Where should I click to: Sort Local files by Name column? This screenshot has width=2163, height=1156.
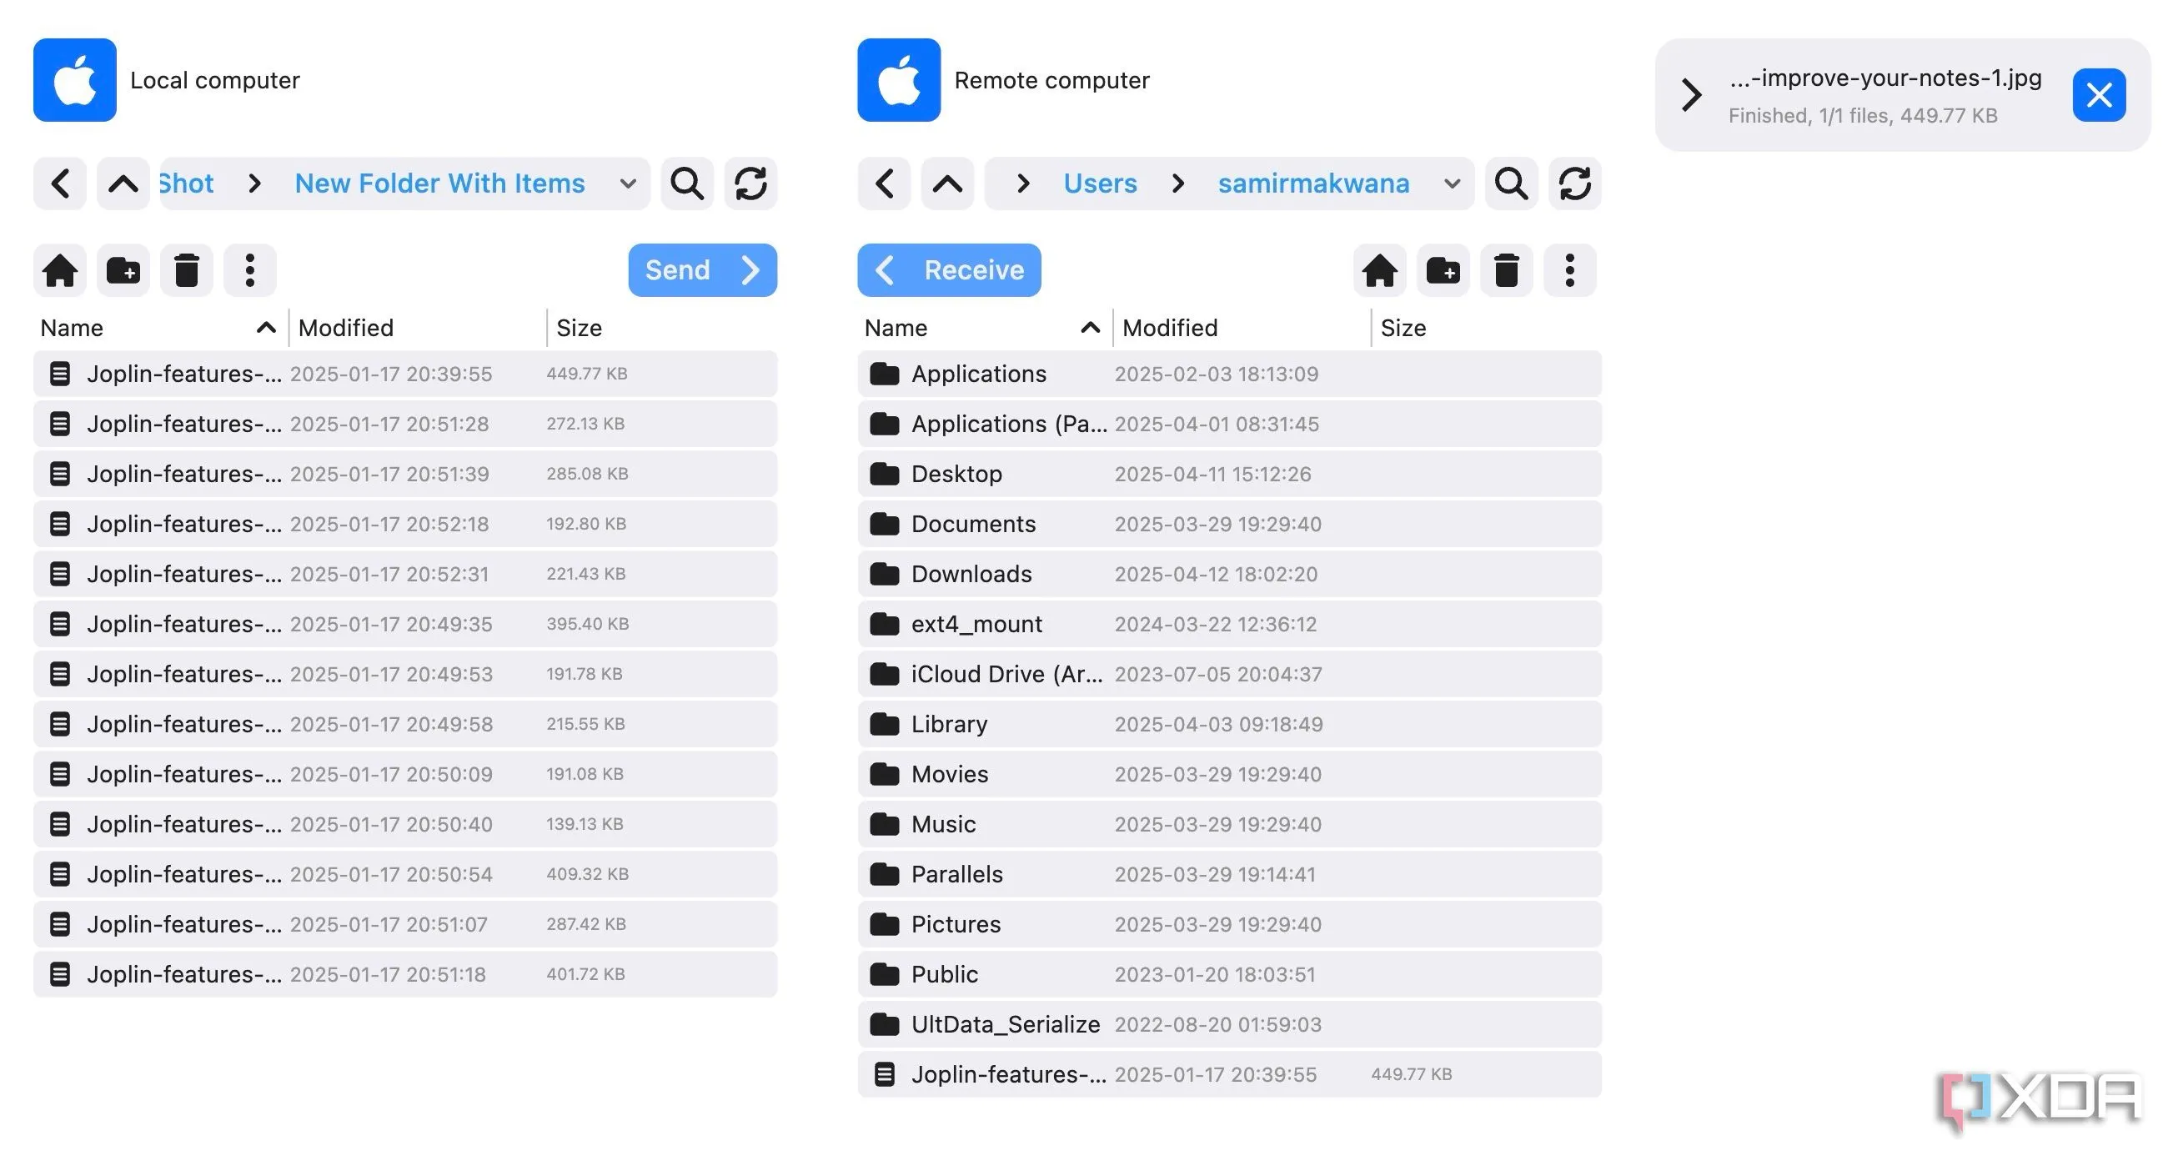click(158, 328)
